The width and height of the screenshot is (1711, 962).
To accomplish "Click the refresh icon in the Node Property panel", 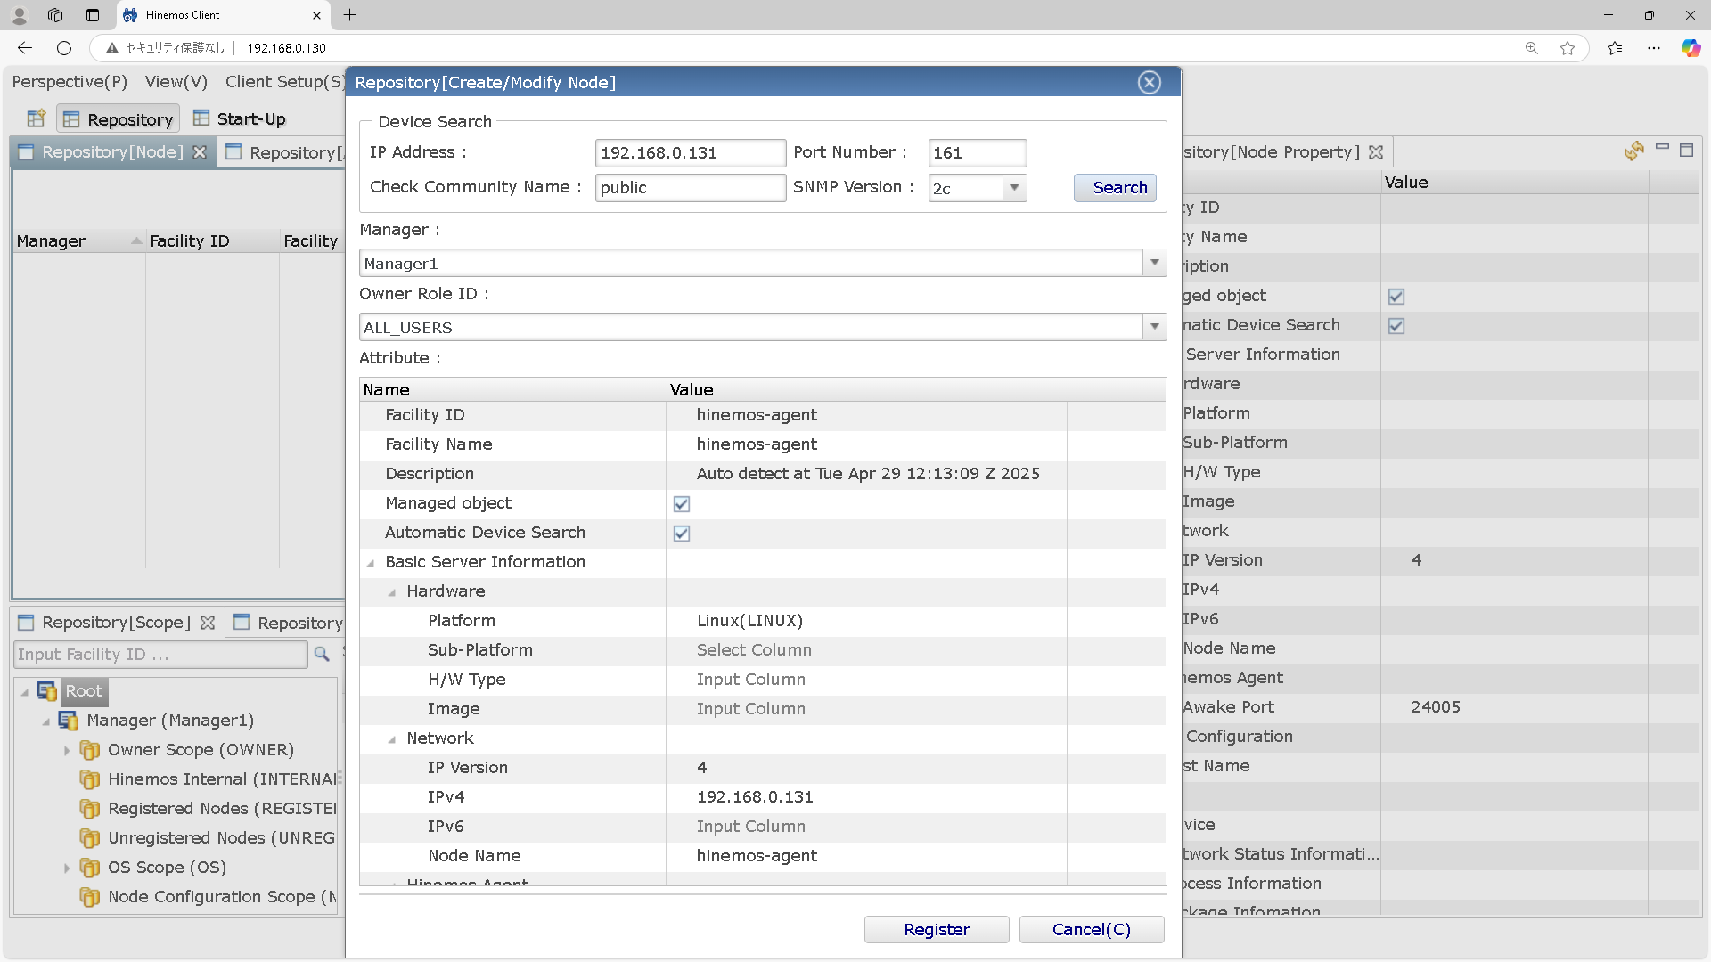I will click(x=1633, y=151).
